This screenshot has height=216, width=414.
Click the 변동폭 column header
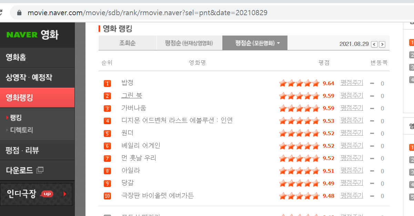click(x=379, y=63)
